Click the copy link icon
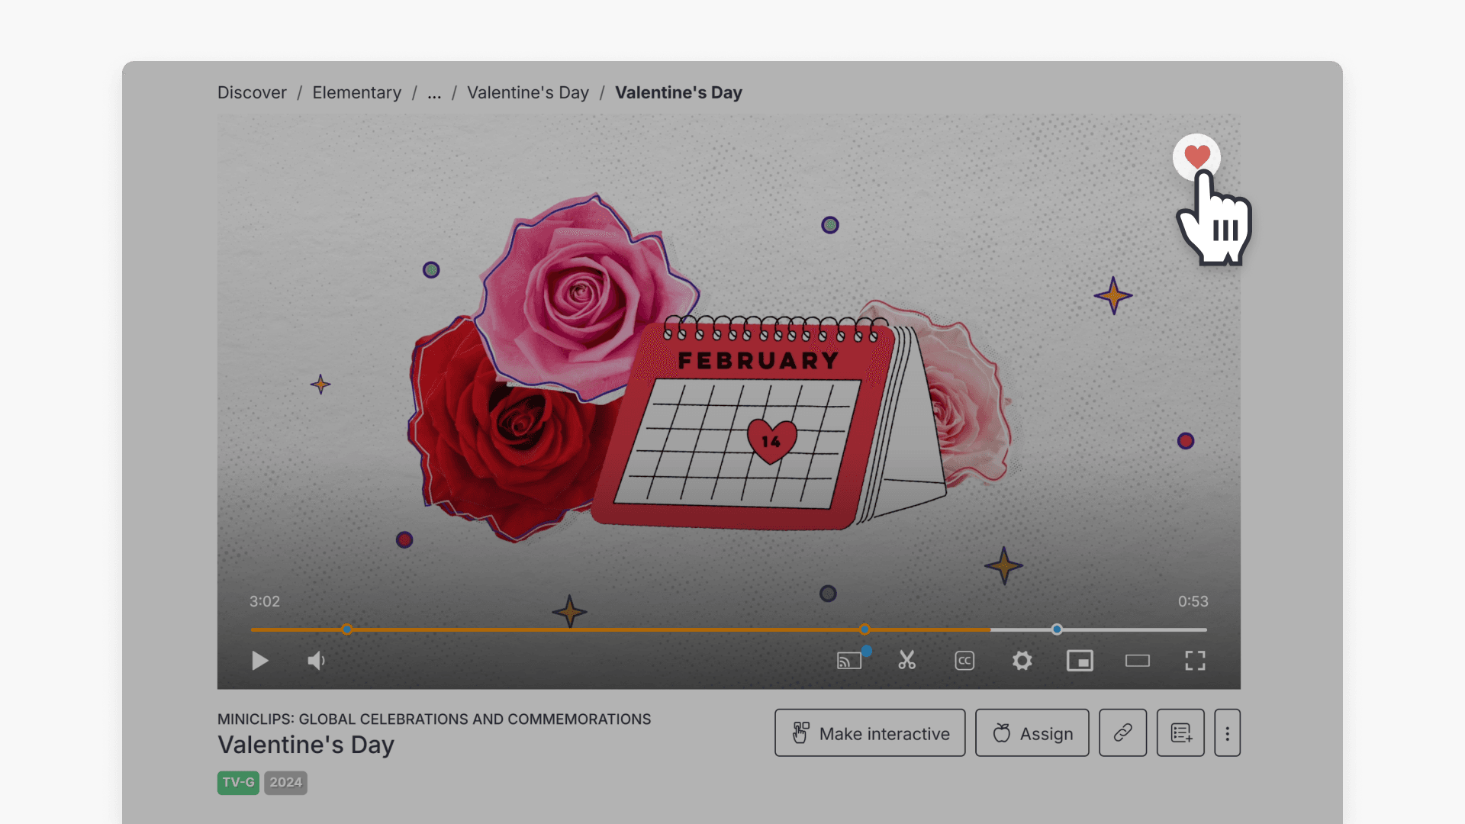This screenshot has height=824, width=1465. 1122,732
